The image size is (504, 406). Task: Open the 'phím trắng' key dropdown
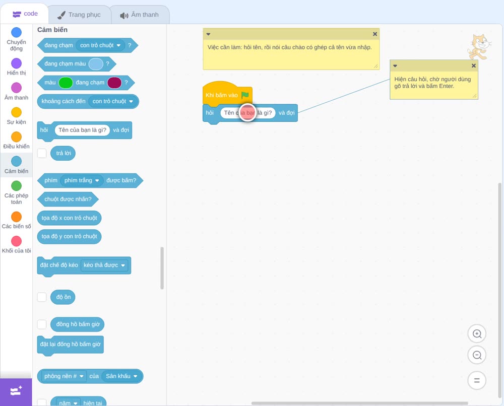tap(82, 180)
